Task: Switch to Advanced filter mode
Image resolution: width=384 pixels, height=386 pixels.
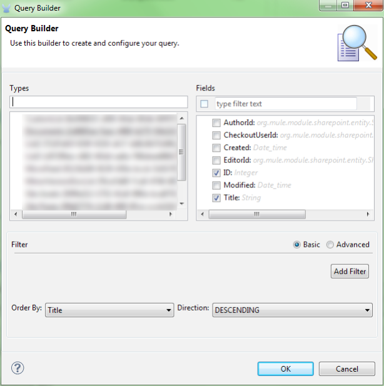Action: click(x=330, y=245)
